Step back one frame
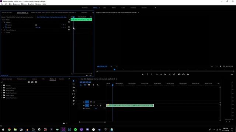Screen dimensions: 236x132 click(161, 74)
